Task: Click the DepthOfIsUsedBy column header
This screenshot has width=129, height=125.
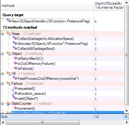Action: click(x=109, y=6)
